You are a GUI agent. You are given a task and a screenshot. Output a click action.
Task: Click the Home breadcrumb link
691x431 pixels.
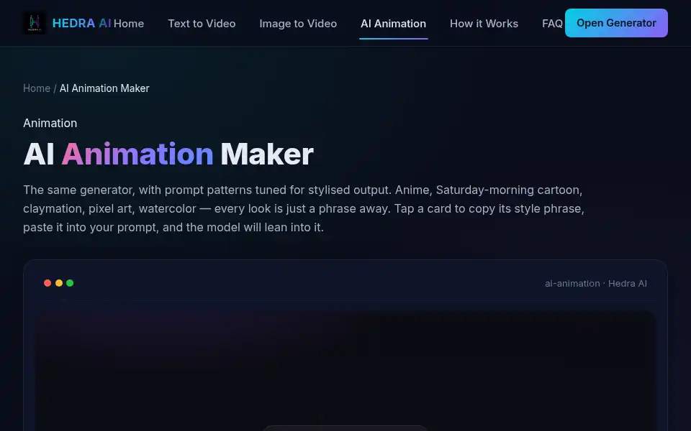tap(37, 88)
